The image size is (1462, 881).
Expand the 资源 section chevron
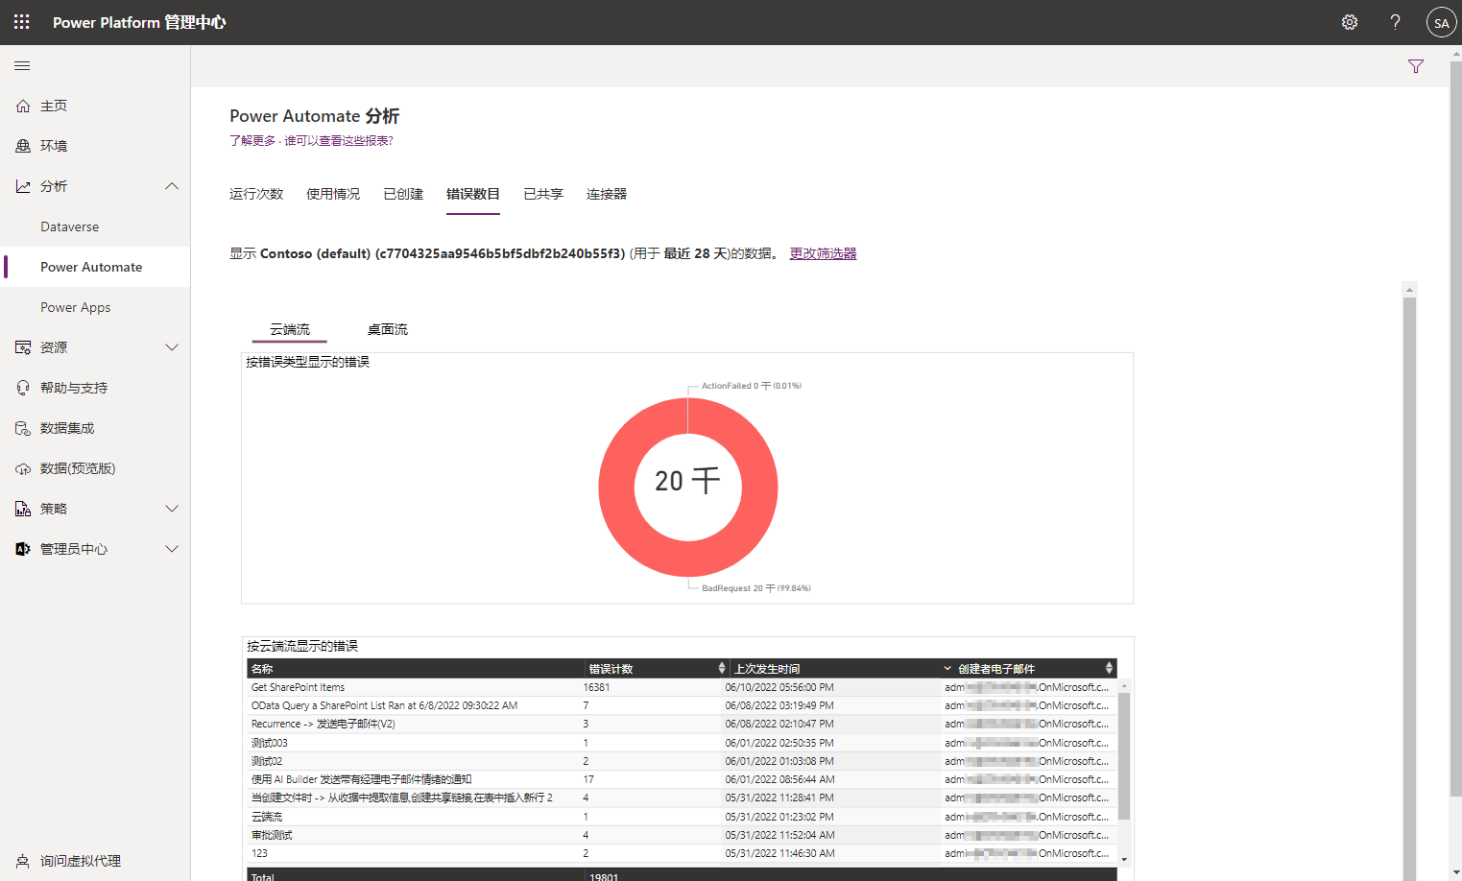pos(172,347)
